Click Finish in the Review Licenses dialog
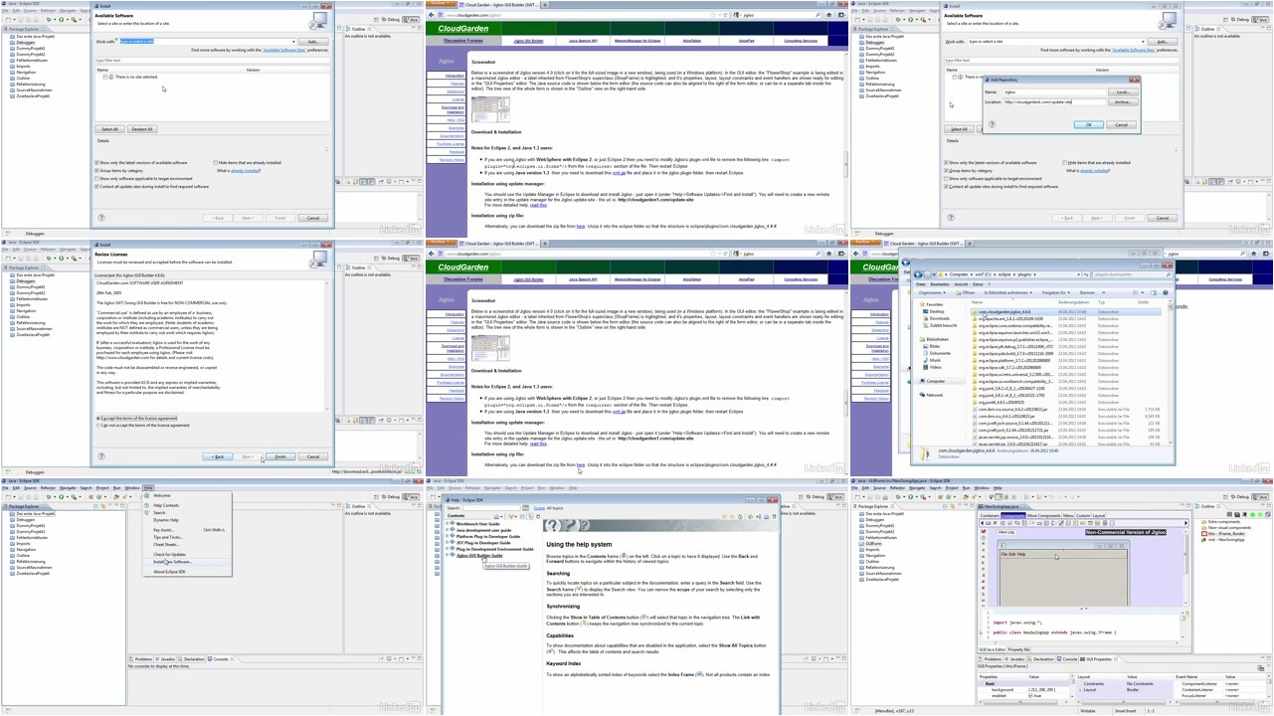 pos(280,456)
